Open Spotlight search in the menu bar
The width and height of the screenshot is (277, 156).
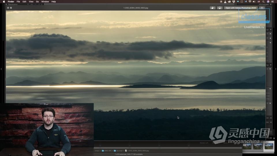click(263, 1)
